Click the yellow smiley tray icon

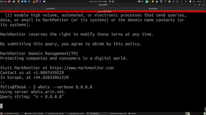(153, 1)
